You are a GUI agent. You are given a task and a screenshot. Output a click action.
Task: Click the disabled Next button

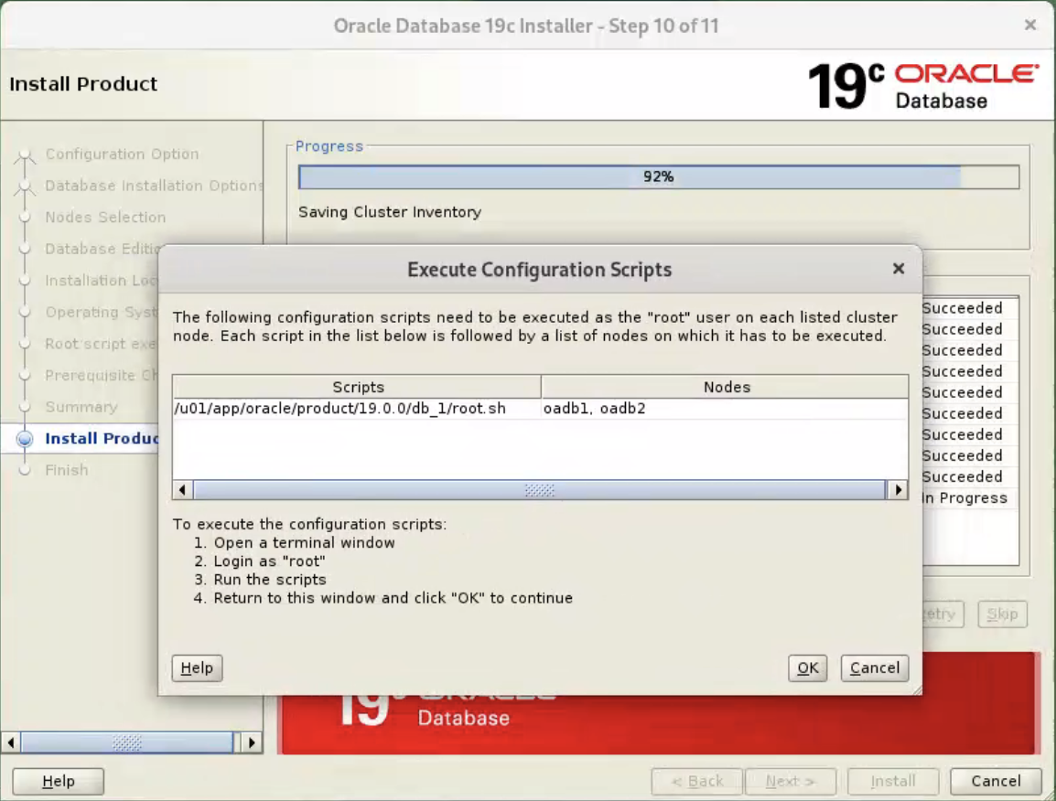[x=790, y=781]
